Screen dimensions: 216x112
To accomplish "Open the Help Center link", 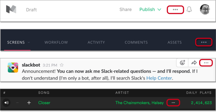I will (x=159, y=78).
